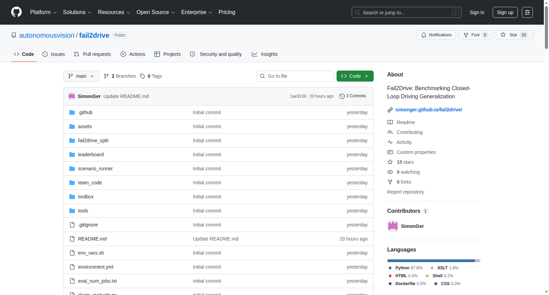The image size is (549, 295).
Task: Switch to the Code tab
Action: (24, 54)
